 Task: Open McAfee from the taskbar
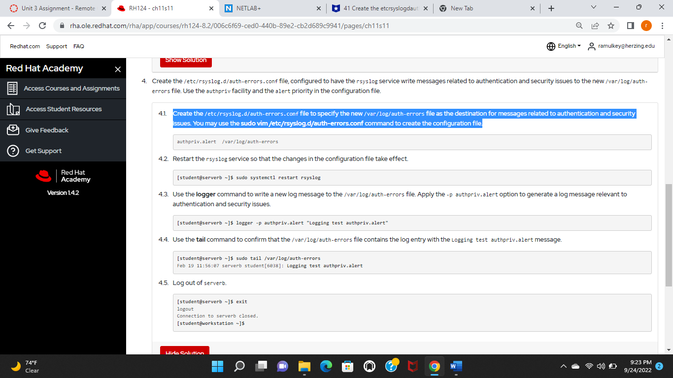tap(412, 366)
